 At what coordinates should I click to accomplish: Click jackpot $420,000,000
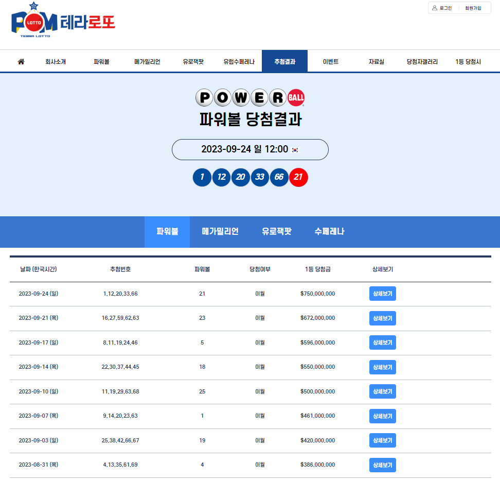pyautogui.click(x=317, y=440)
